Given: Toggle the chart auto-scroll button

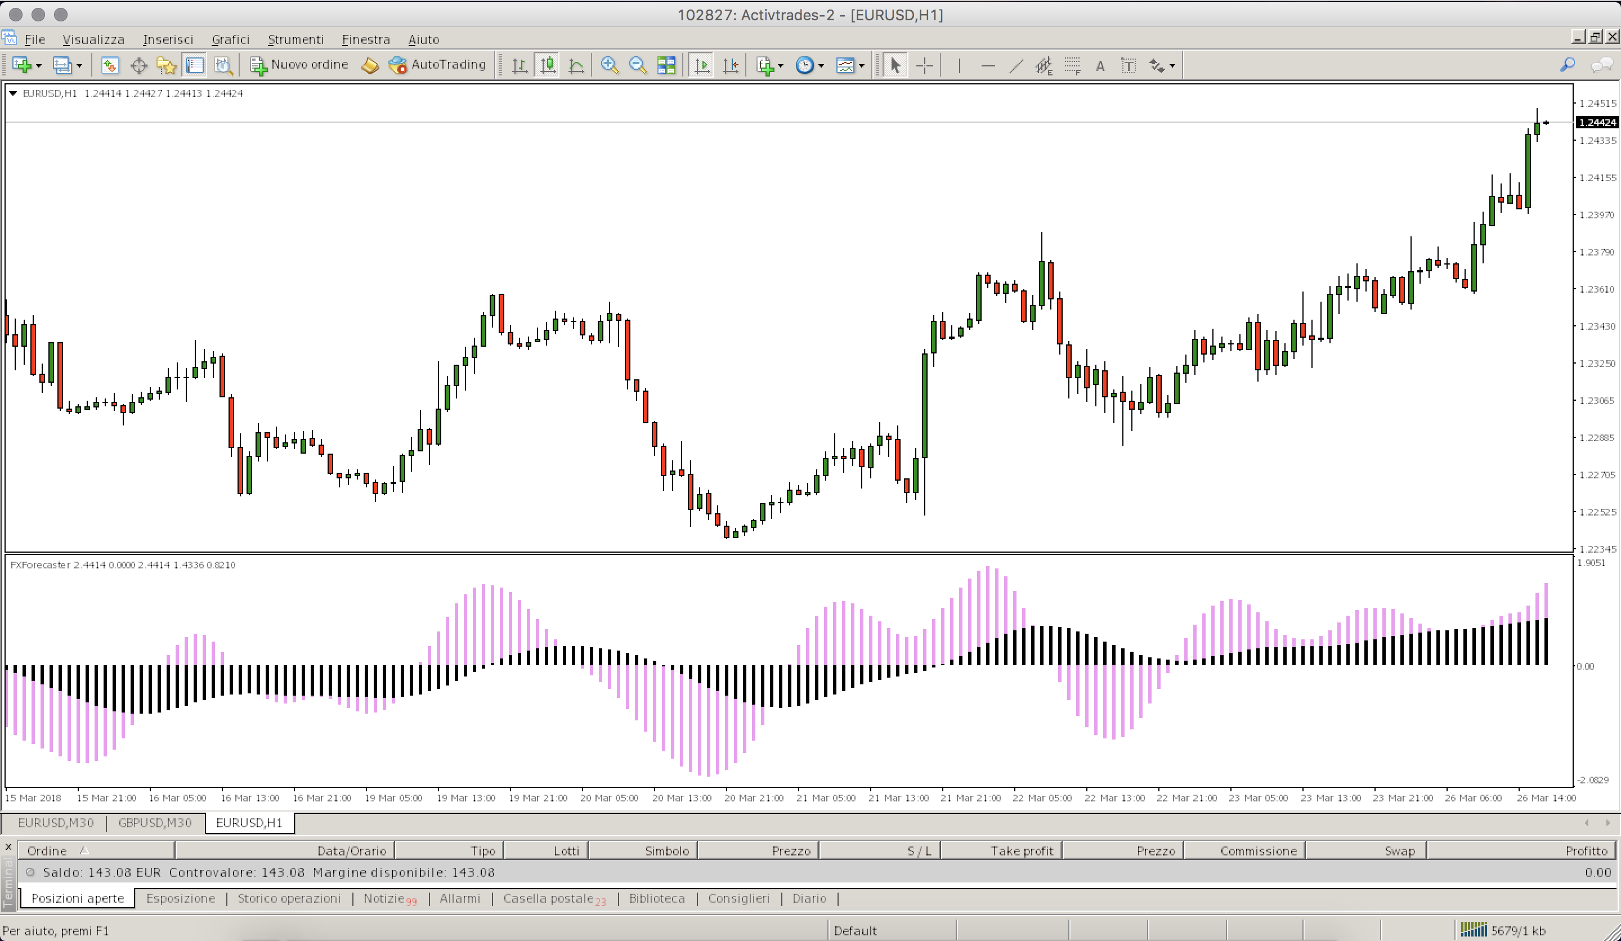Looking at the screenshot, I should (701, 65).
